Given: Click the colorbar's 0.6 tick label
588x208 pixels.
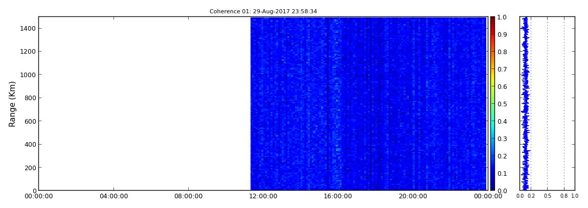Looking at the screenshot, I should 502,86.
